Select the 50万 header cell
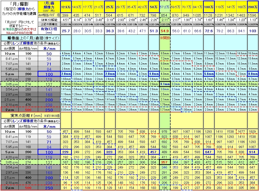The height and width of the screenshot is (191, 259). coord(154,7)
